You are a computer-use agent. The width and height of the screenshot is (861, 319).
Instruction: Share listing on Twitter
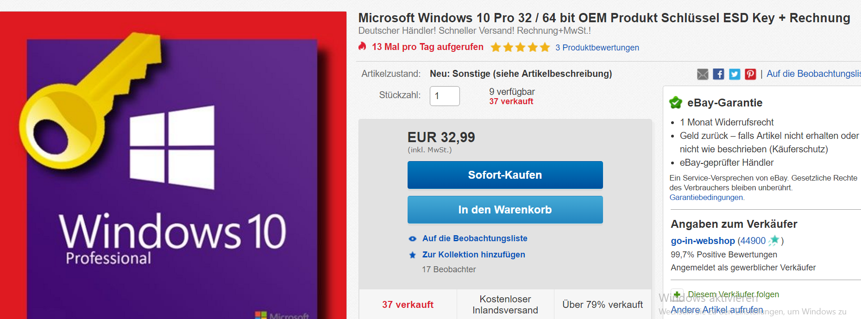735,74
